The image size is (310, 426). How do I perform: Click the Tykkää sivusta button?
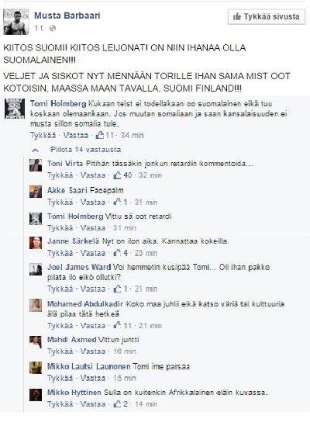click(x=267, y=16)
